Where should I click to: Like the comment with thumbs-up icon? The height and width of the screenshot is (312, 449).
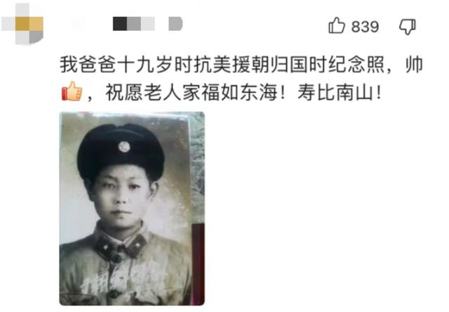[337, 25]
